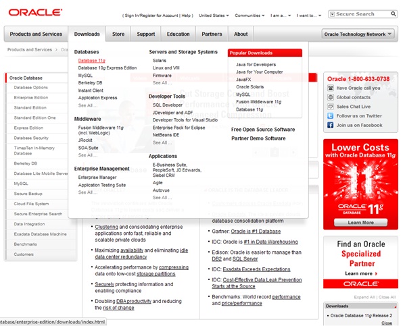The width and height of the screenshot is (407, 326).
Task: Click the 'Oracle is #1 Database' link
Action: coord(256,232)
